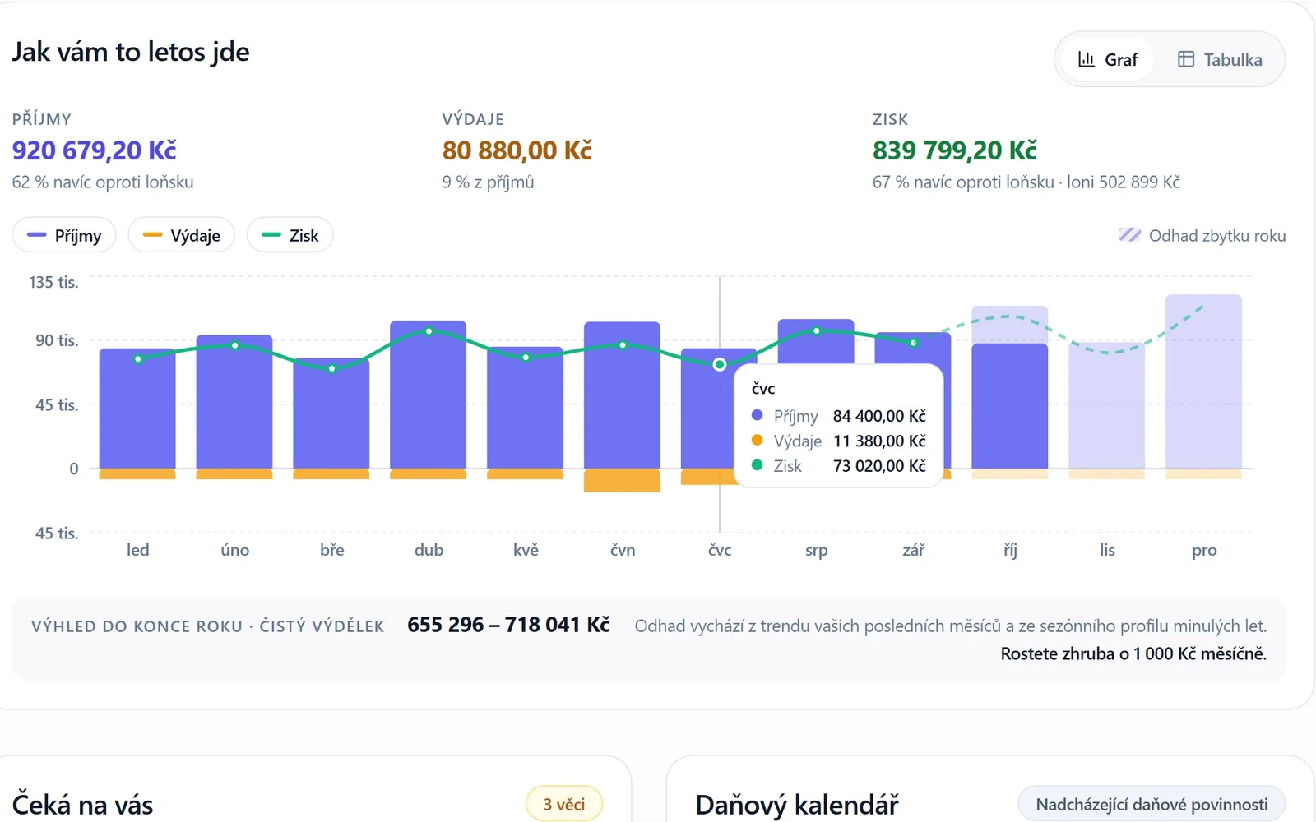Click the 839 799,20 Kč profit total
1316x822 pixels.
(955, 150)
